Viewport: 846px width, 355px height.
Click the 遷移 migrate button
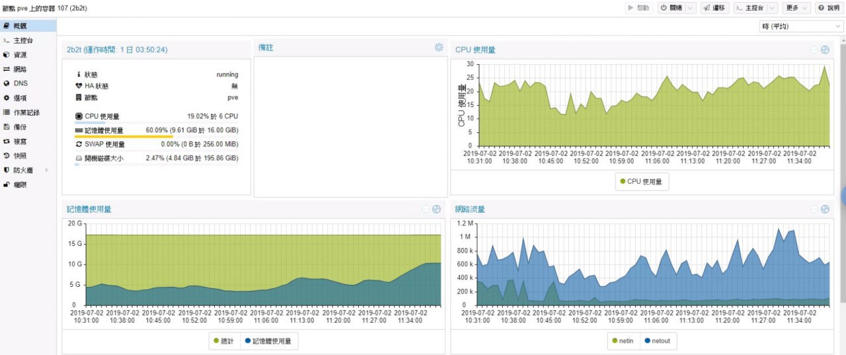pos(714,8)
